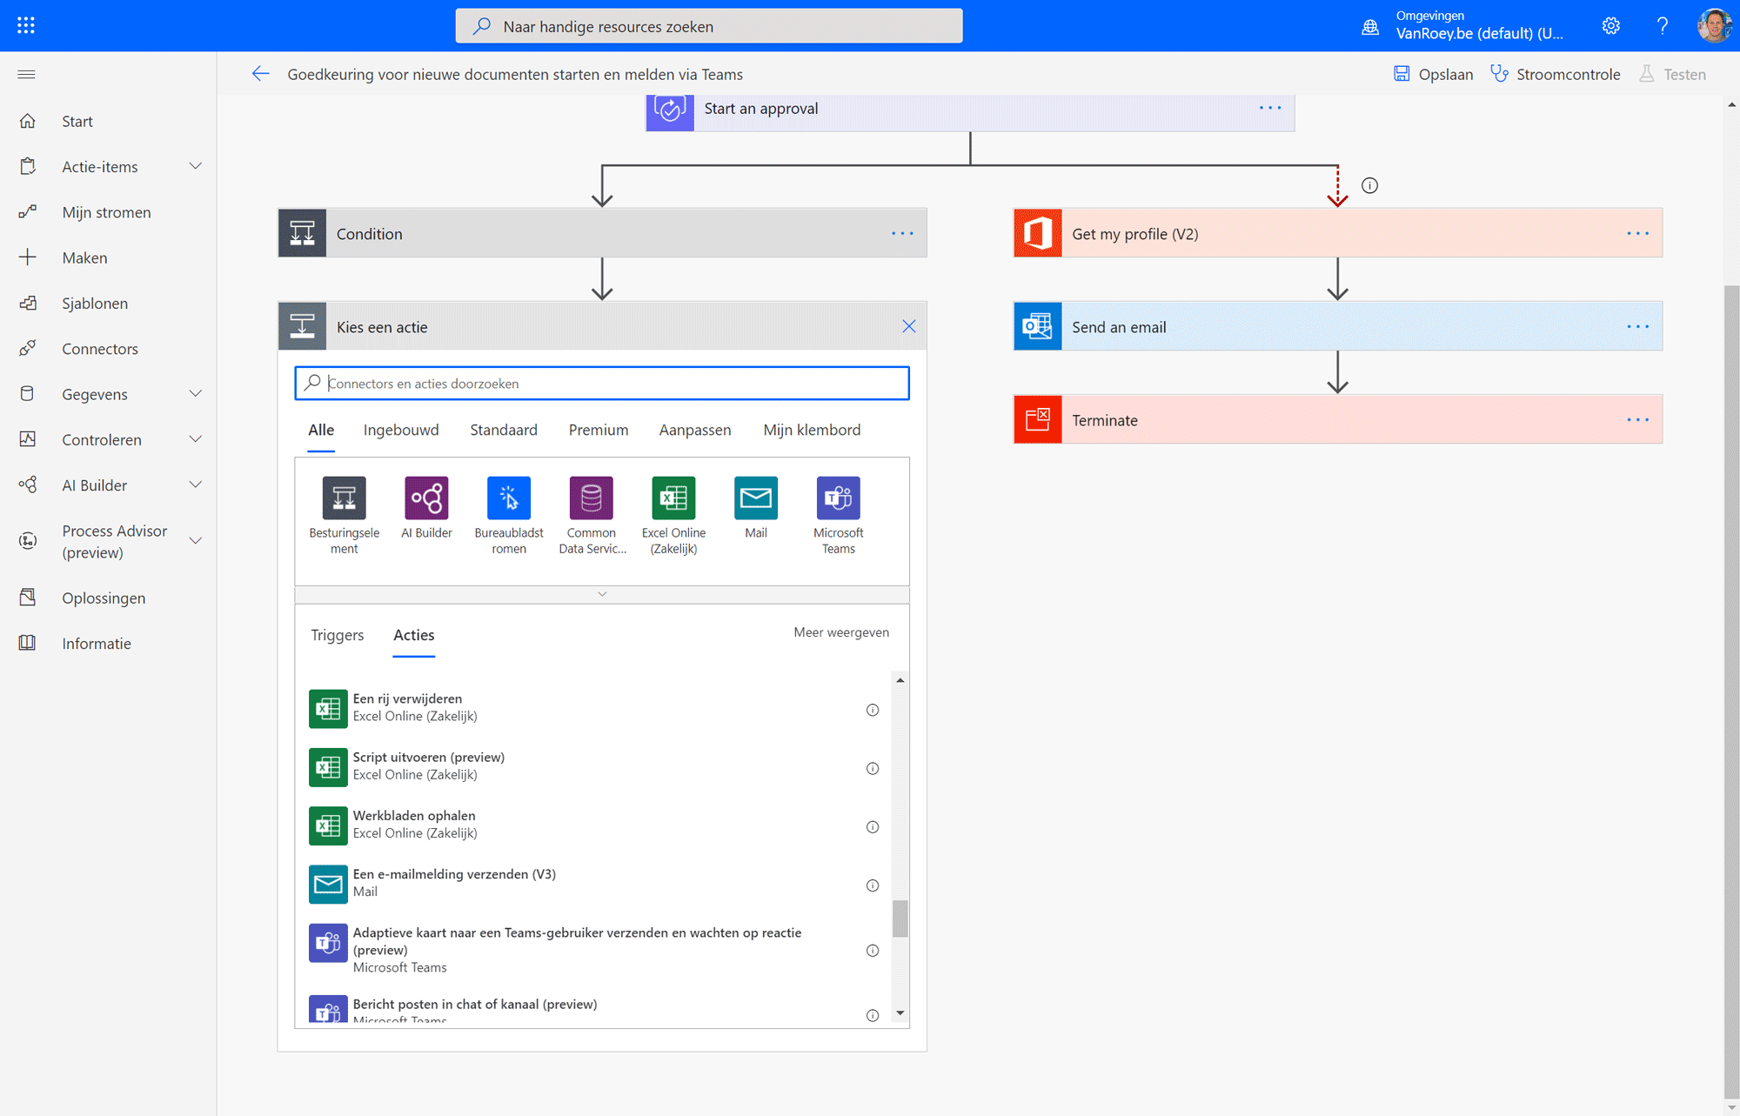
Task: Open settings gear icon in header
Action: [x=1610, y=26]
